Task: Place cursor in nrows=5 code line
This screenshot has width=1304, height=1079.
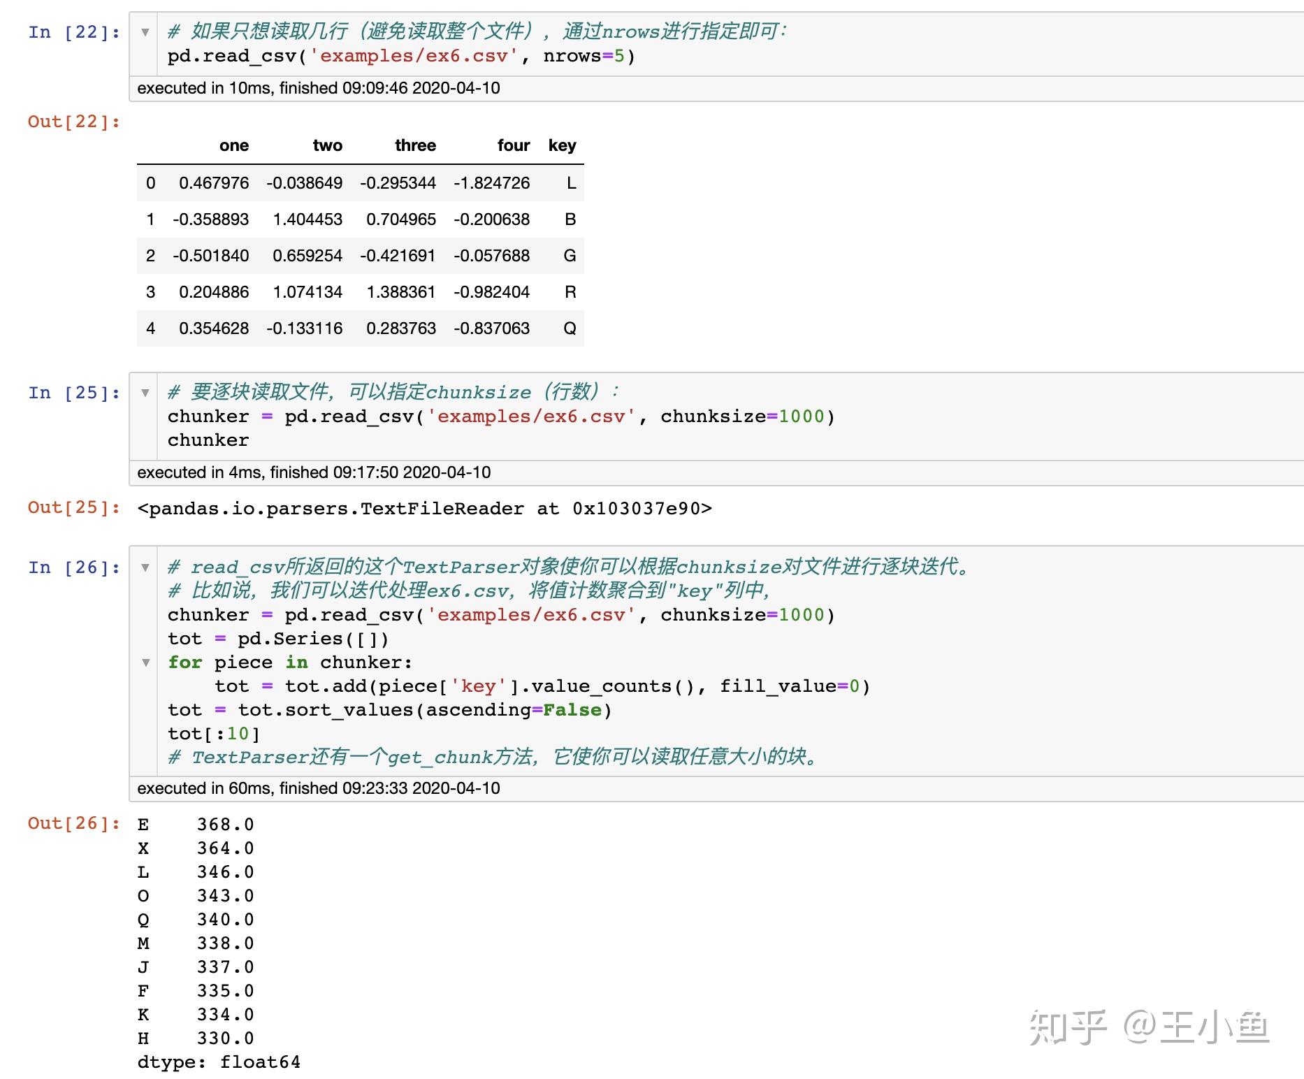Action: (x=401, y=56)
